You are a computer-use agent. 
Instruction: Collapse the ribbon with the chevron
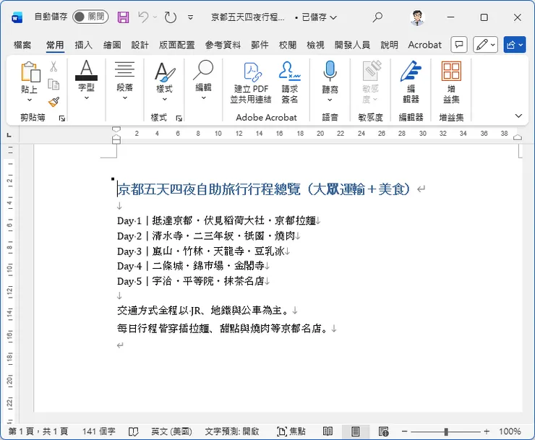[x=518, y=116]
